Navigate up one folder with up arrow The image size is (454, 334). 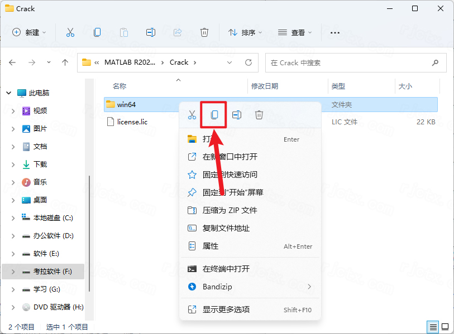[65, 62]
